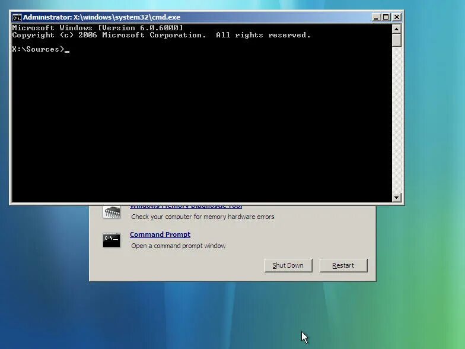Screen dimensions: 465x349
Task: Open the Command Prompt link
Action: click(160, 234)
